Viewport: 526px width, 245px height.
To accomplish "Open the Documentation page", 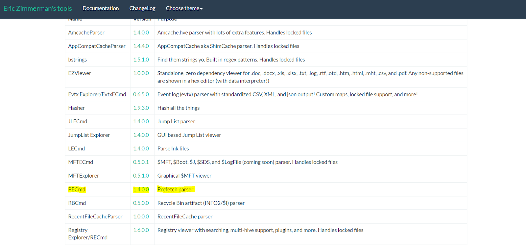I will click(x=101, y=8).
